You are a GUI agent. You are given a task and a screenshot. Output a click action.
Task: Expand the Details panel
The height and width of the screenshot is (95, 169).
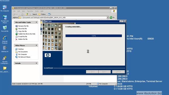tap(36, 63)
